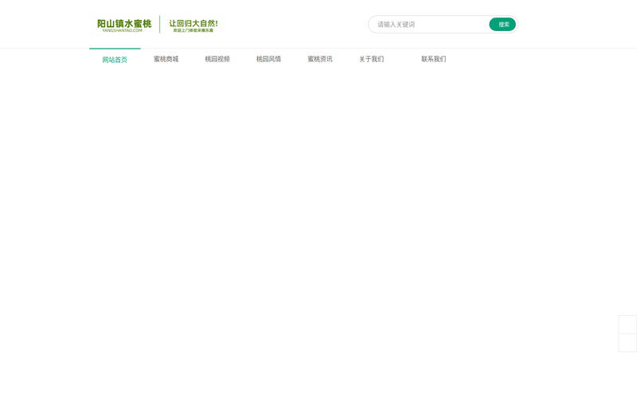
Task: Go to the 蜜桃商城 menu item
Action: tap(166, 59)
